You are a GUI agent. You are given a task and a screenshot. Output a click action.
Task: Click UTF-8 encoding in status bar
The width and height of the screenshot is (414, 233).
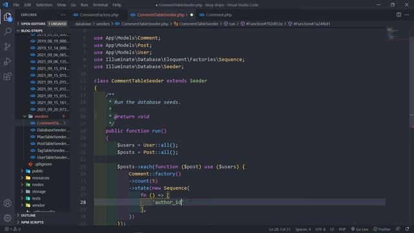click(320, 229)
